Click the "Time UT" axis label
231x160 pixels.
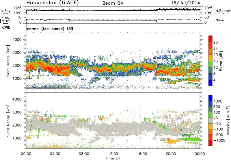113,158
